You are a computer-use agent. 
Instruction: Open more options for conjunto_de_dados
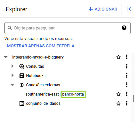pyautogui.click(x=127, y=103)
